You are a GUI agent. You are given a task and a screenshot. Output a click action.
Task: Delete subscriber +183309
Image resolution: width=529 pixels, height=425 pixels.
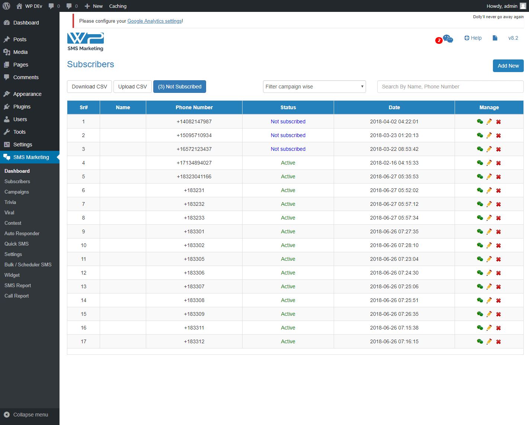(x=498, y=314)
